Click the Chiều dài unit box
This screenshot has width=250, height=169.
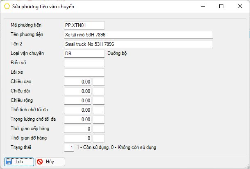click(x=99, y=91)
